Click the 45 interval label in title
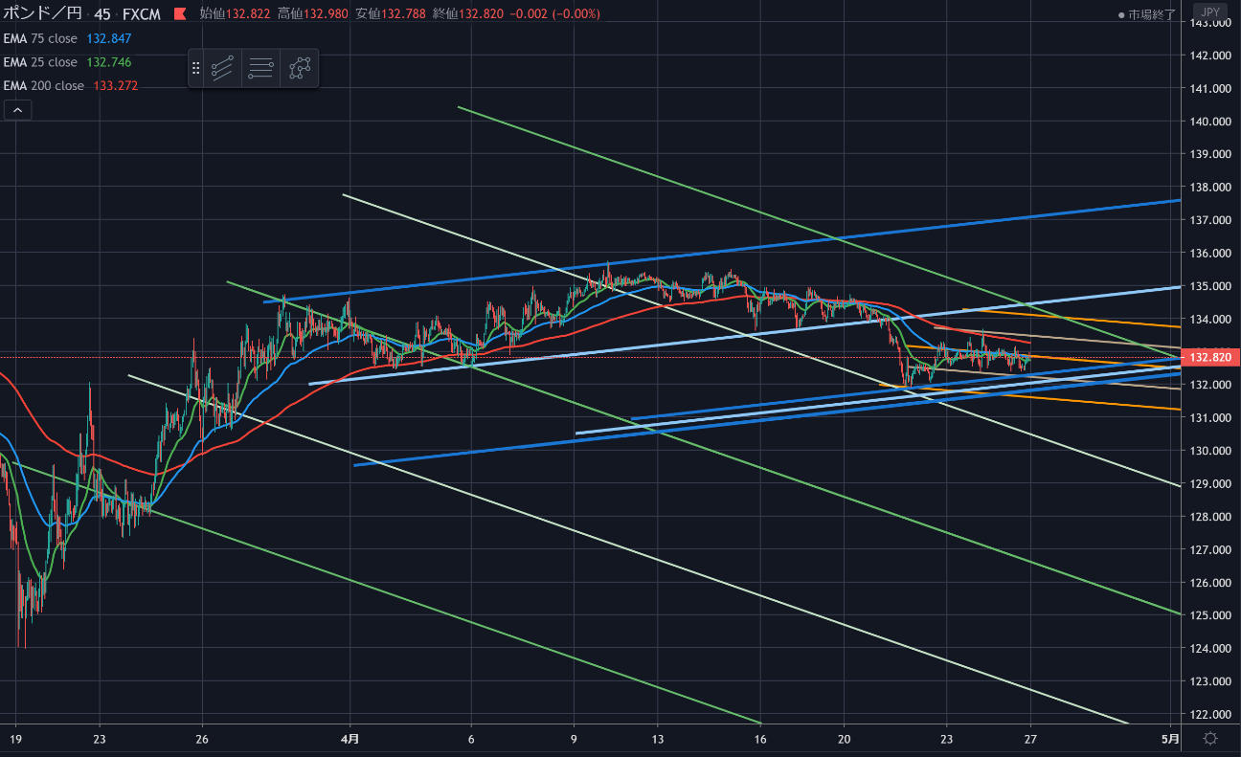The image size is (1241, 757). pos(101,14)
